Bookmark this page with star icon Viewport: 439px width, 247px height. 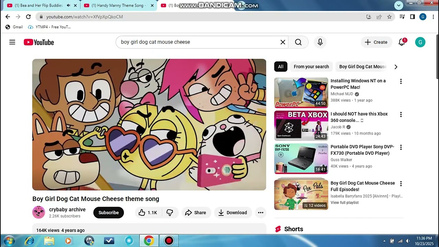pos(389,16)
